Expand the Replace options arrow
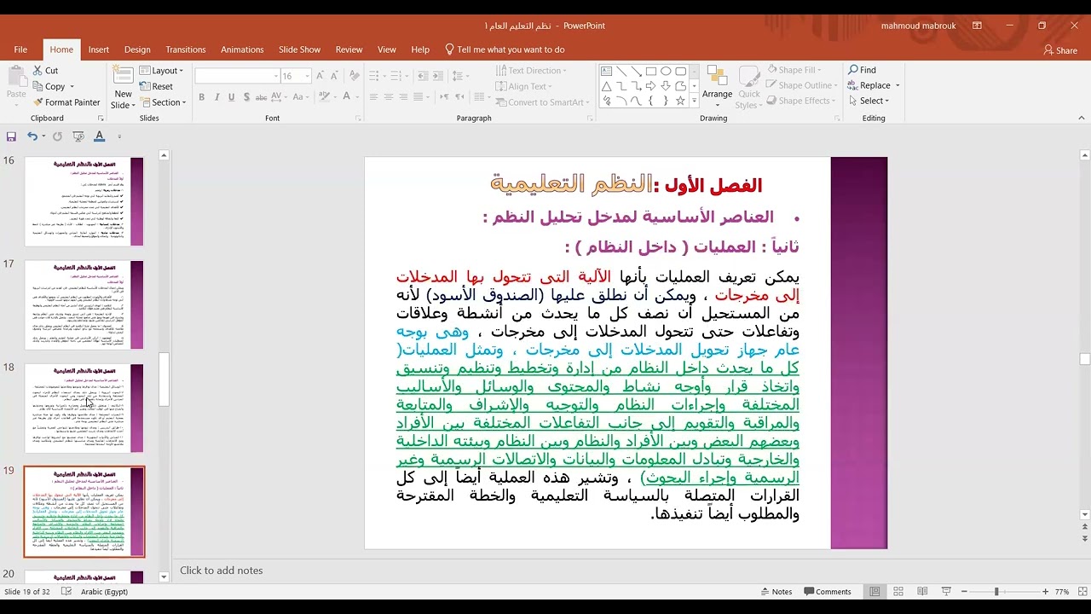Screen dimensions: 1091x614 (x=898, y=85)
